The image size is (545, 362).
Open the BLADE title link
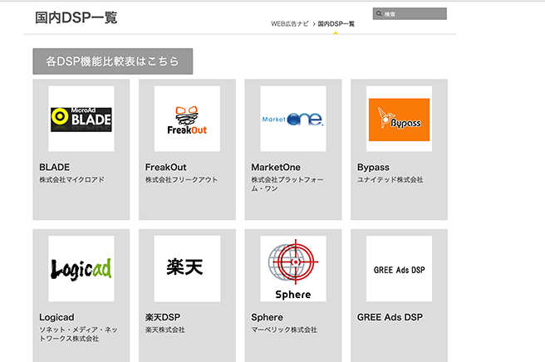coord(55,167)
